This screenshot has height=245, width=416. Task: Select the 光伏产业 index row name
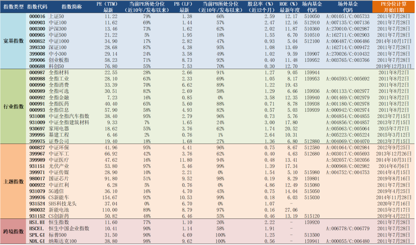(x=59, y=166)
